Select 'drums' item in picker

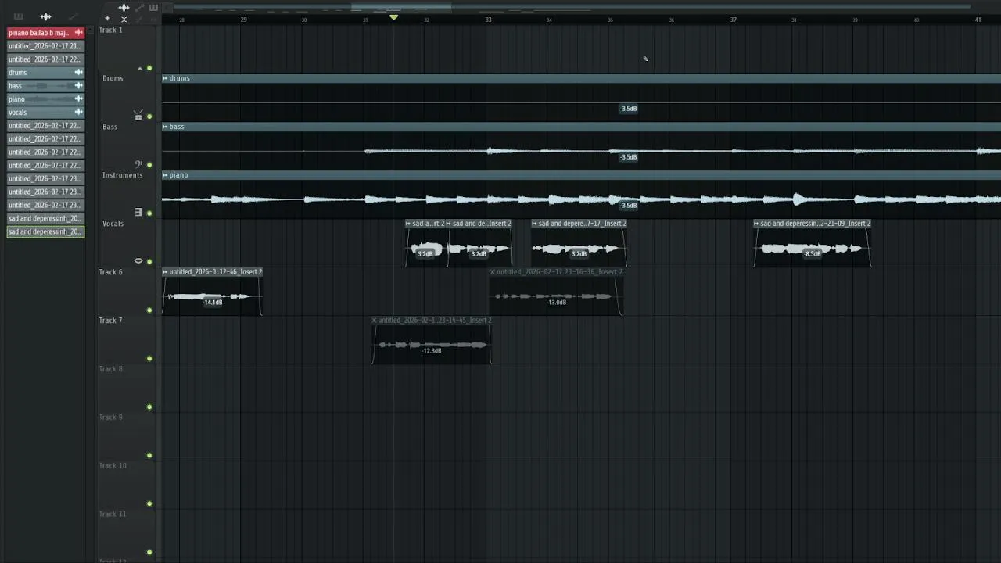click(45, 73)
